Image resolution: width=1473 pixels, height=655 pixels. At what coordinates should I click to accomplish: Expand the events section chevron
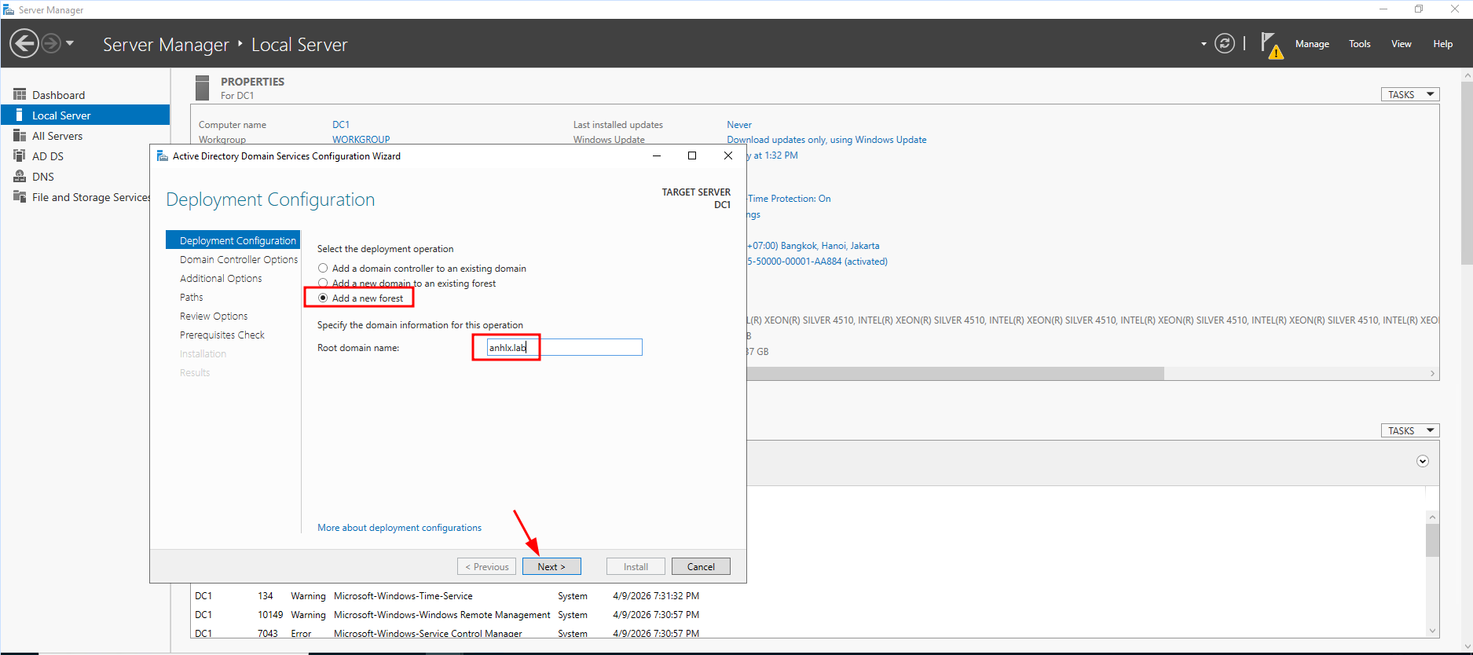1422,461
